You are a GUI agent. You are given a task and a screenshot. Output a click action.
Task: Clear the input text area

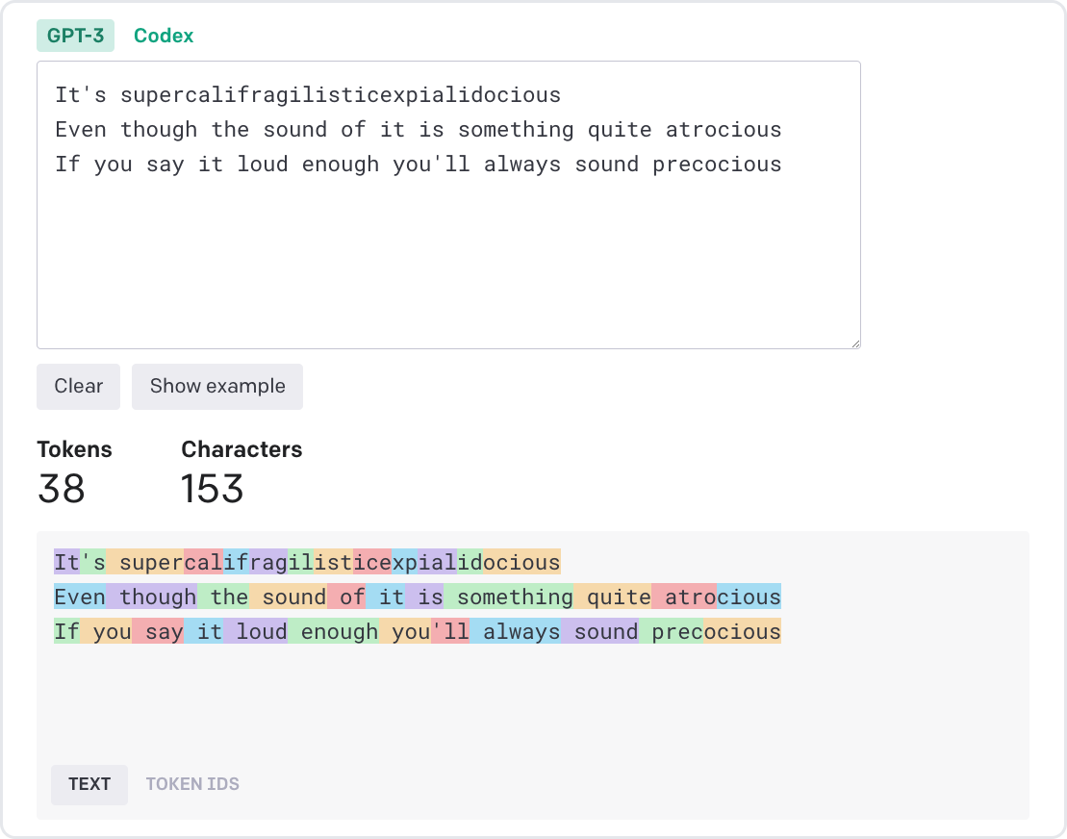coord(78,386)
